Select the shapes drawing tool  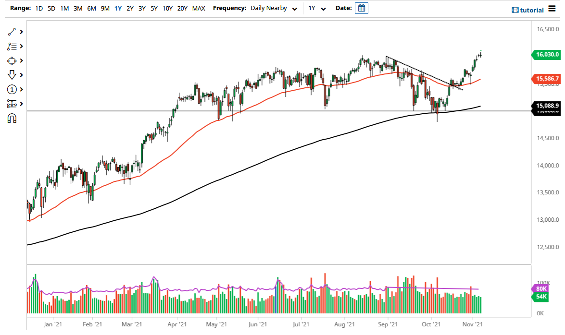pyautogui.click(x=13, y=60)
